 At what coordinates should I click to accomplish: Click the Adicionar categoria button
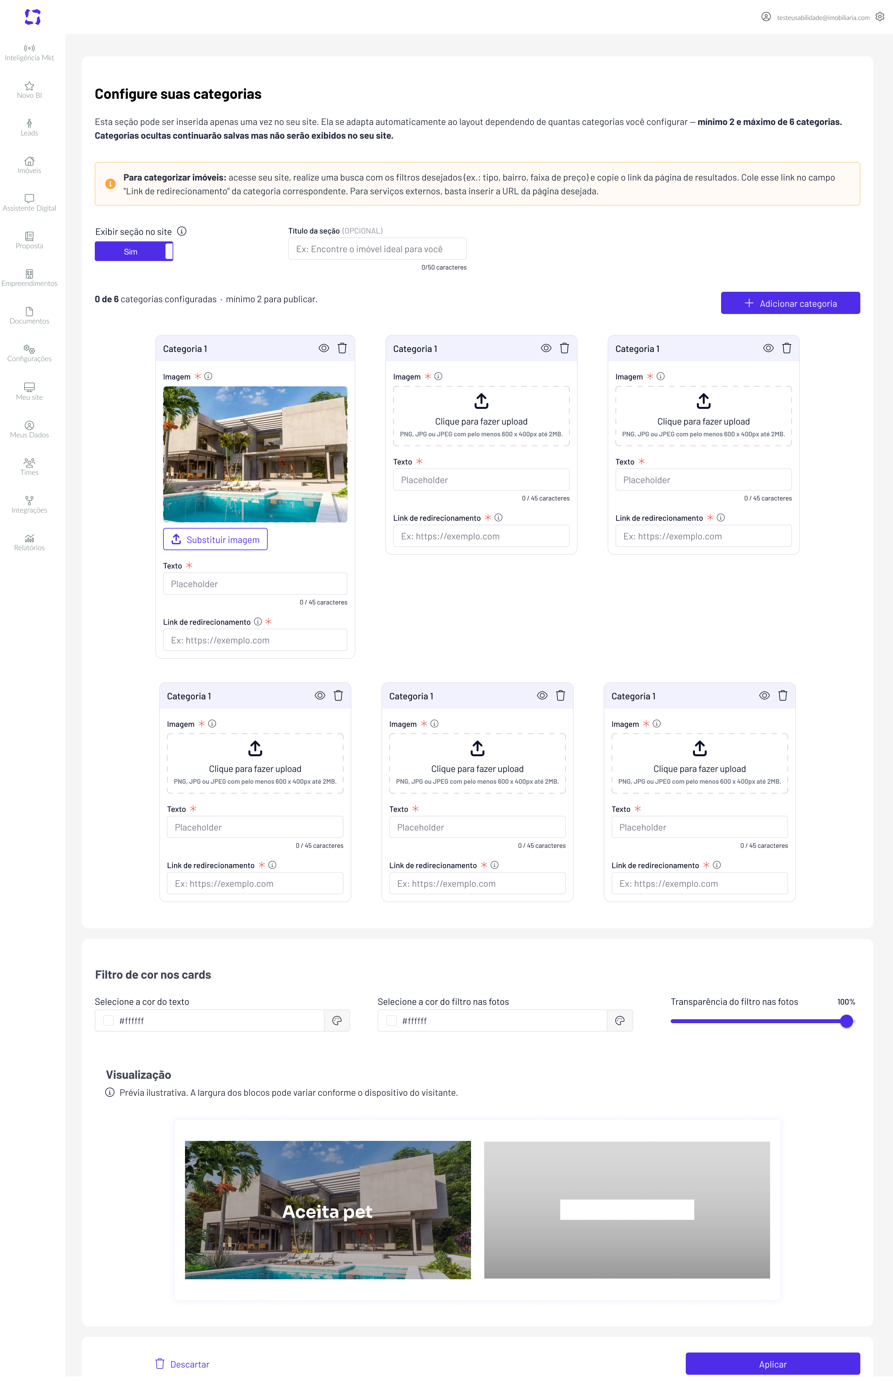(x=790, y=304)
